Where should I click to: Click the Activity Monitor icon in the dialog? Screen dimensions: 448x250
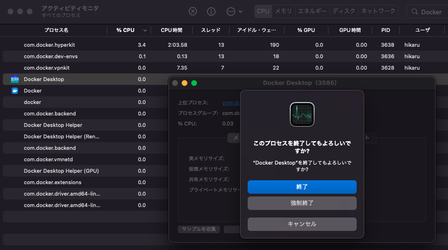coord(302,115)
